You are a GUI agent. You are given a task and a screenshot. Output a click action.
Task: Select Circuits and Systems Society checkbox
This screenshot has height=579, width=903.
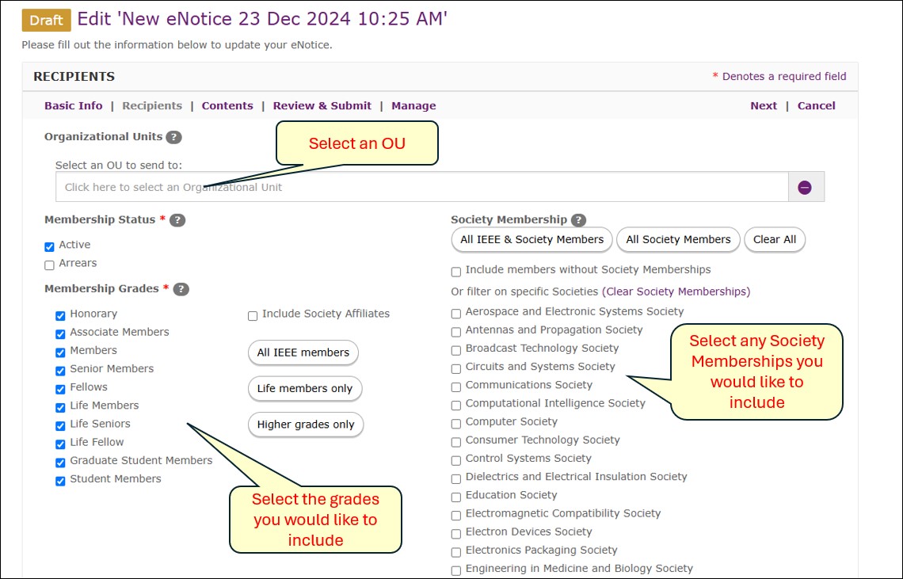pyautogui.click(x=456, y=369)
